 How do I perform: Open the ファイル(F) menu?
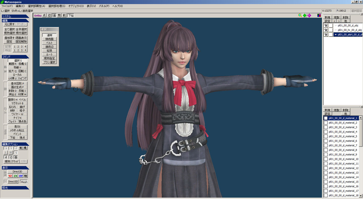(x=7, y=6)
